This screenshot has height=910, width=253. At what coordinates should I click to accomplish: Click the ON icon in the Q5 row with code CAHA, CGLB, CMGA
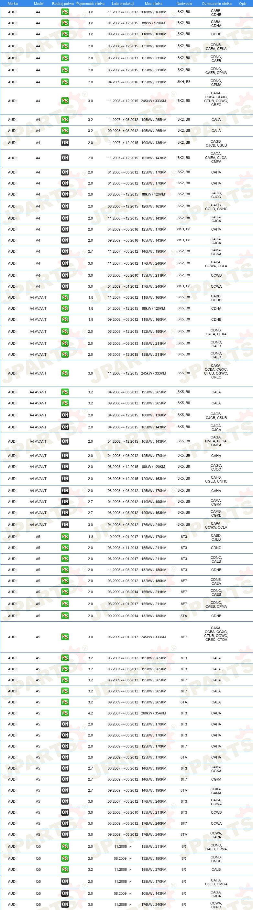coord(65,881)
